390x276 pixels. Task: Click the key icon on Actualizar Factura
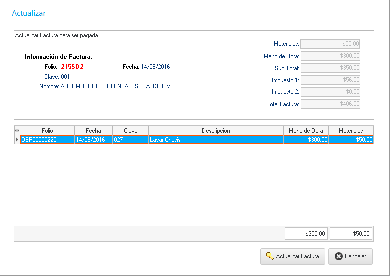tap(269, 256)
